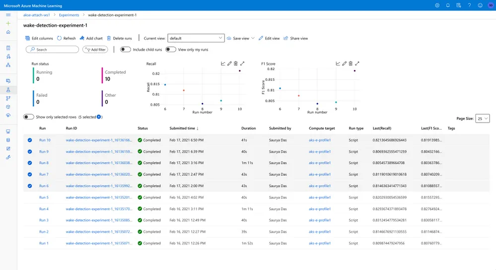
Task: Expand the Recall chart to full view
Action: (242, 64)
